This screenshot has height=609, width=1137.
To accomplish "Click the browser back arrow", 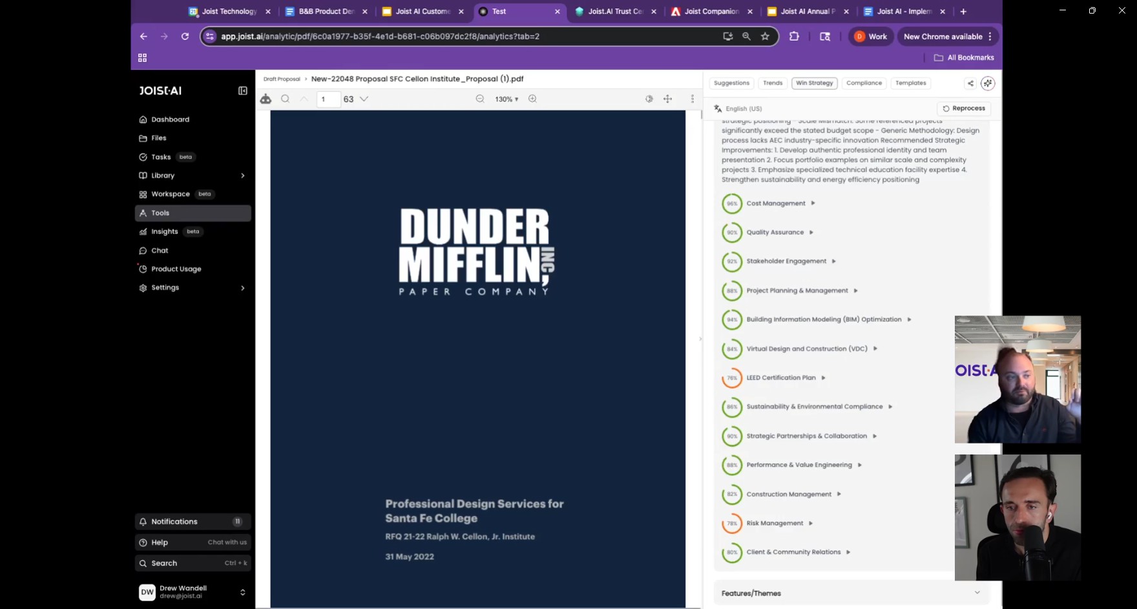I will [143, 37].
